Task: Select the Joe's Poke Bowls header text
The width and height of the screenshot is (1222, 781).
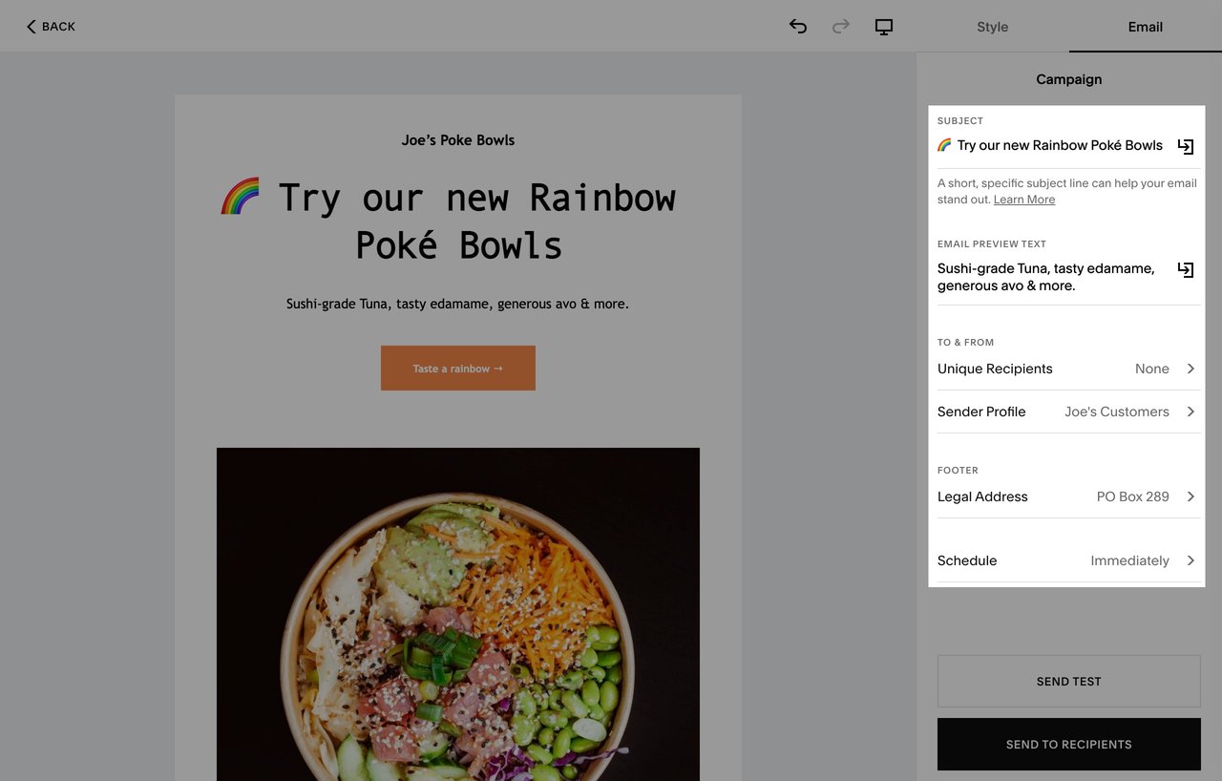Action: coord(457,139)
